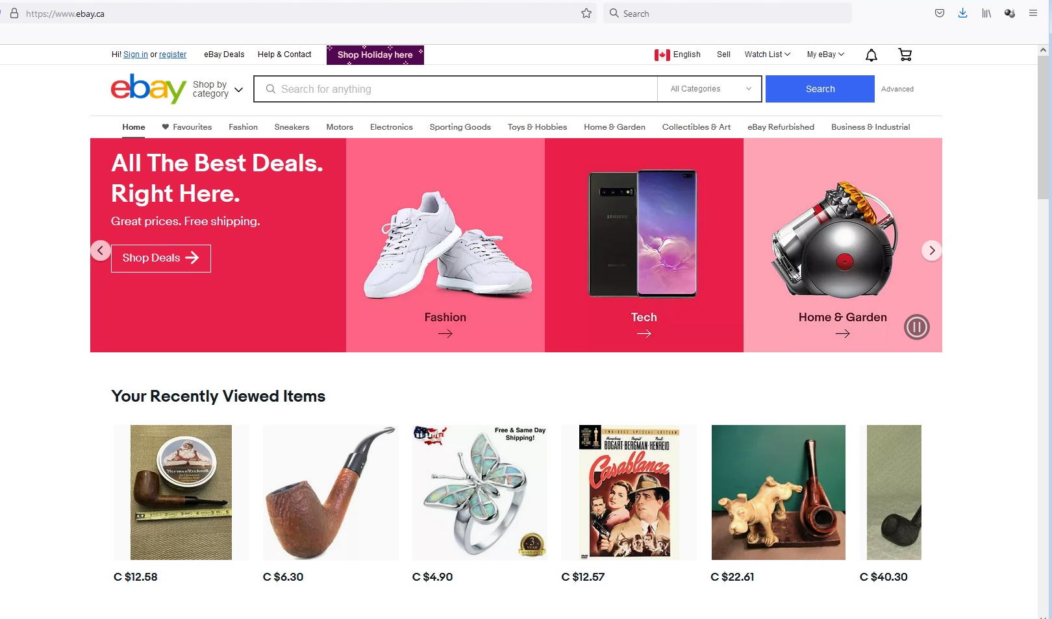
Task: Go to previous carousel slide
Action: click(101, 250)
